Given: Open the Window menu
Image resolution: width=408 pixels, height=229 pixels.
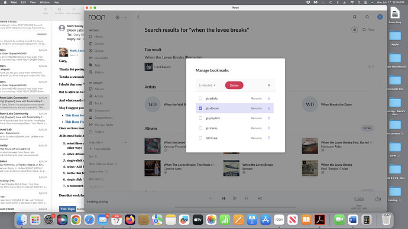Looking at the screenshot, I should (x=44, y=2).
